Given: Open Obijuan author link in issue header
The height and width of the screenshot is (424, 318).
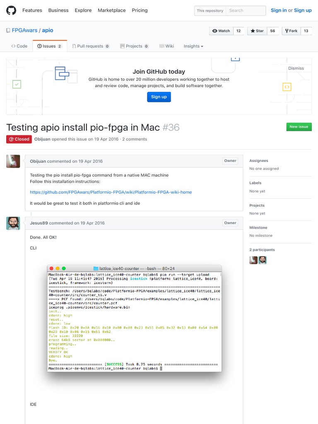Looking at the screenshot, I should pos(42,139).
